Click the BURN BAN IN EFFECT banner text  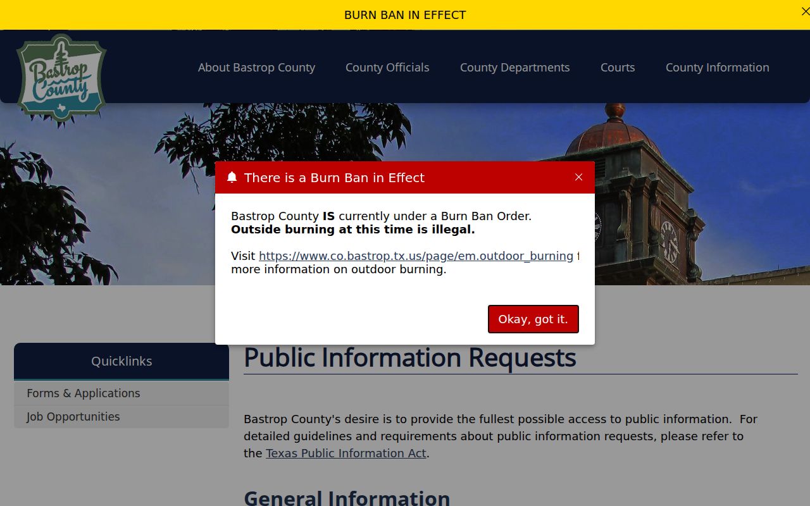405,15
